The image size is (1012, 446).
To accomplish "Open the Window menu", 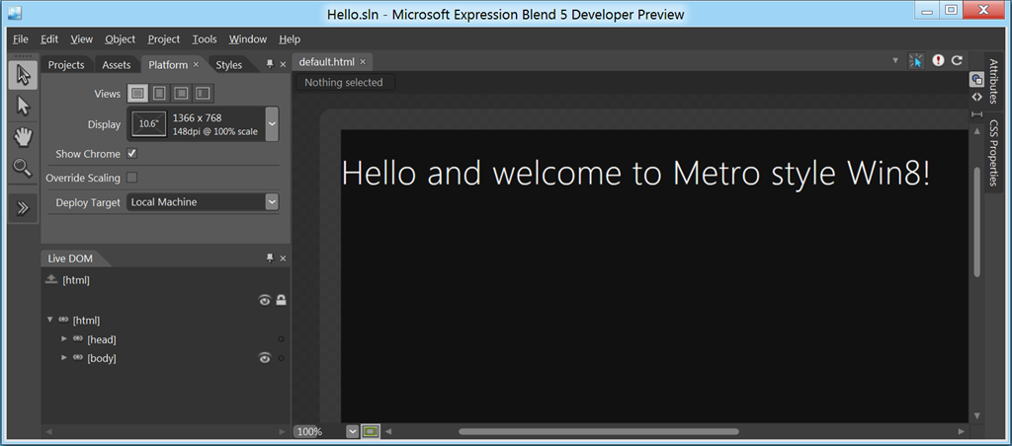I will (x=248, y=39).
